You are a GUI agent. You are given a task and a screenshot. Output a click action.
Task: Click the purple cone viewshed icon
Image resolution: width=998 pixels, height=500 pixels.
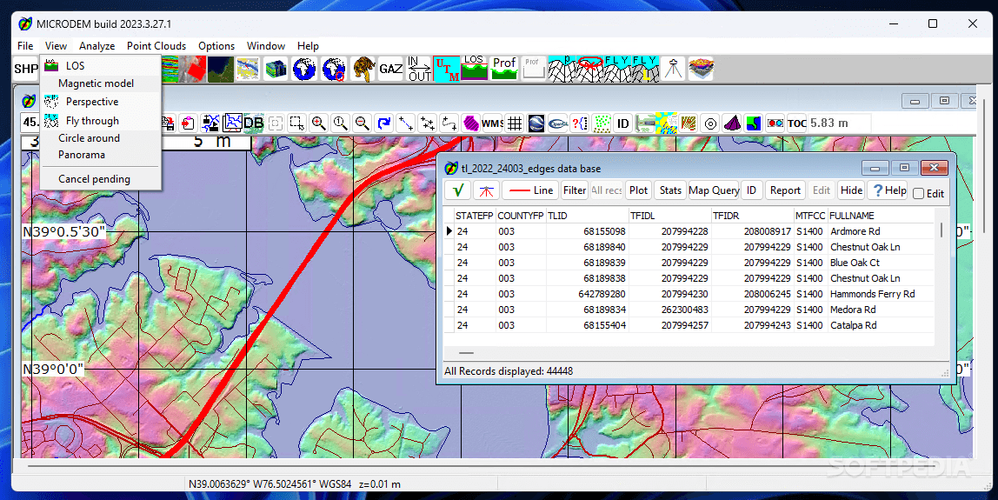732,123
